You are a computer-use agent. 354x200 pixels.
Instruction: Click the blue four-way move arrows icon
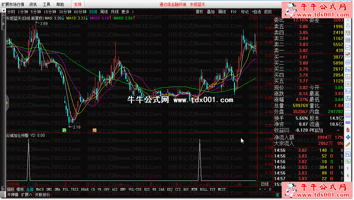(348, 137)
